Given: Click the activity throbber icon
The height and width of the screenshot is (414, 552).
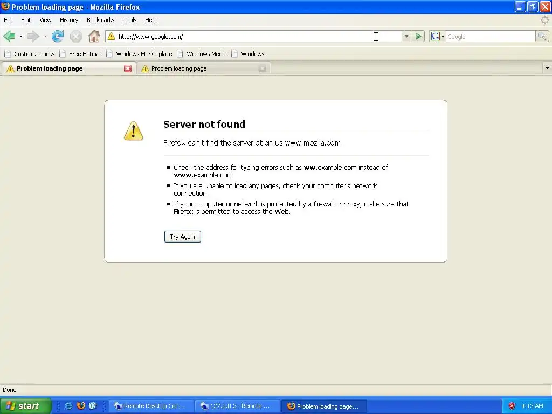Looking at the screenshot, I should pos(545,20).
